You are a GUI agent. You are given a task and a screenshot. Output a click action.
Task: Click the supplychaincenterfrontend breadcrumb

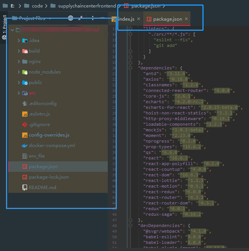coord(87,6)
